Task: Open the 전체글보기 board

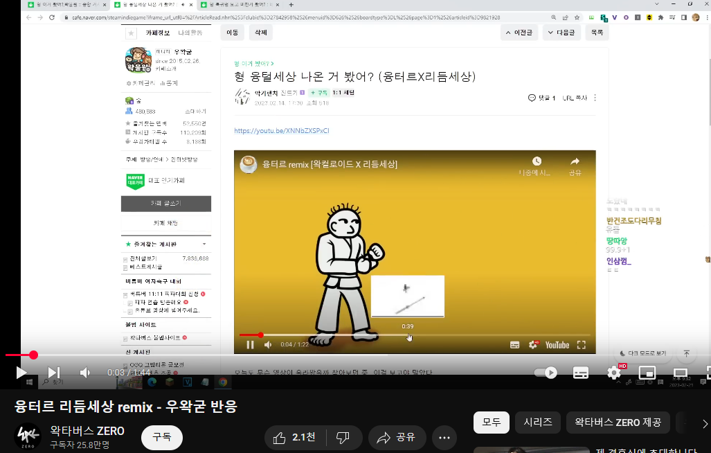Action: click(x=143, y=258)
